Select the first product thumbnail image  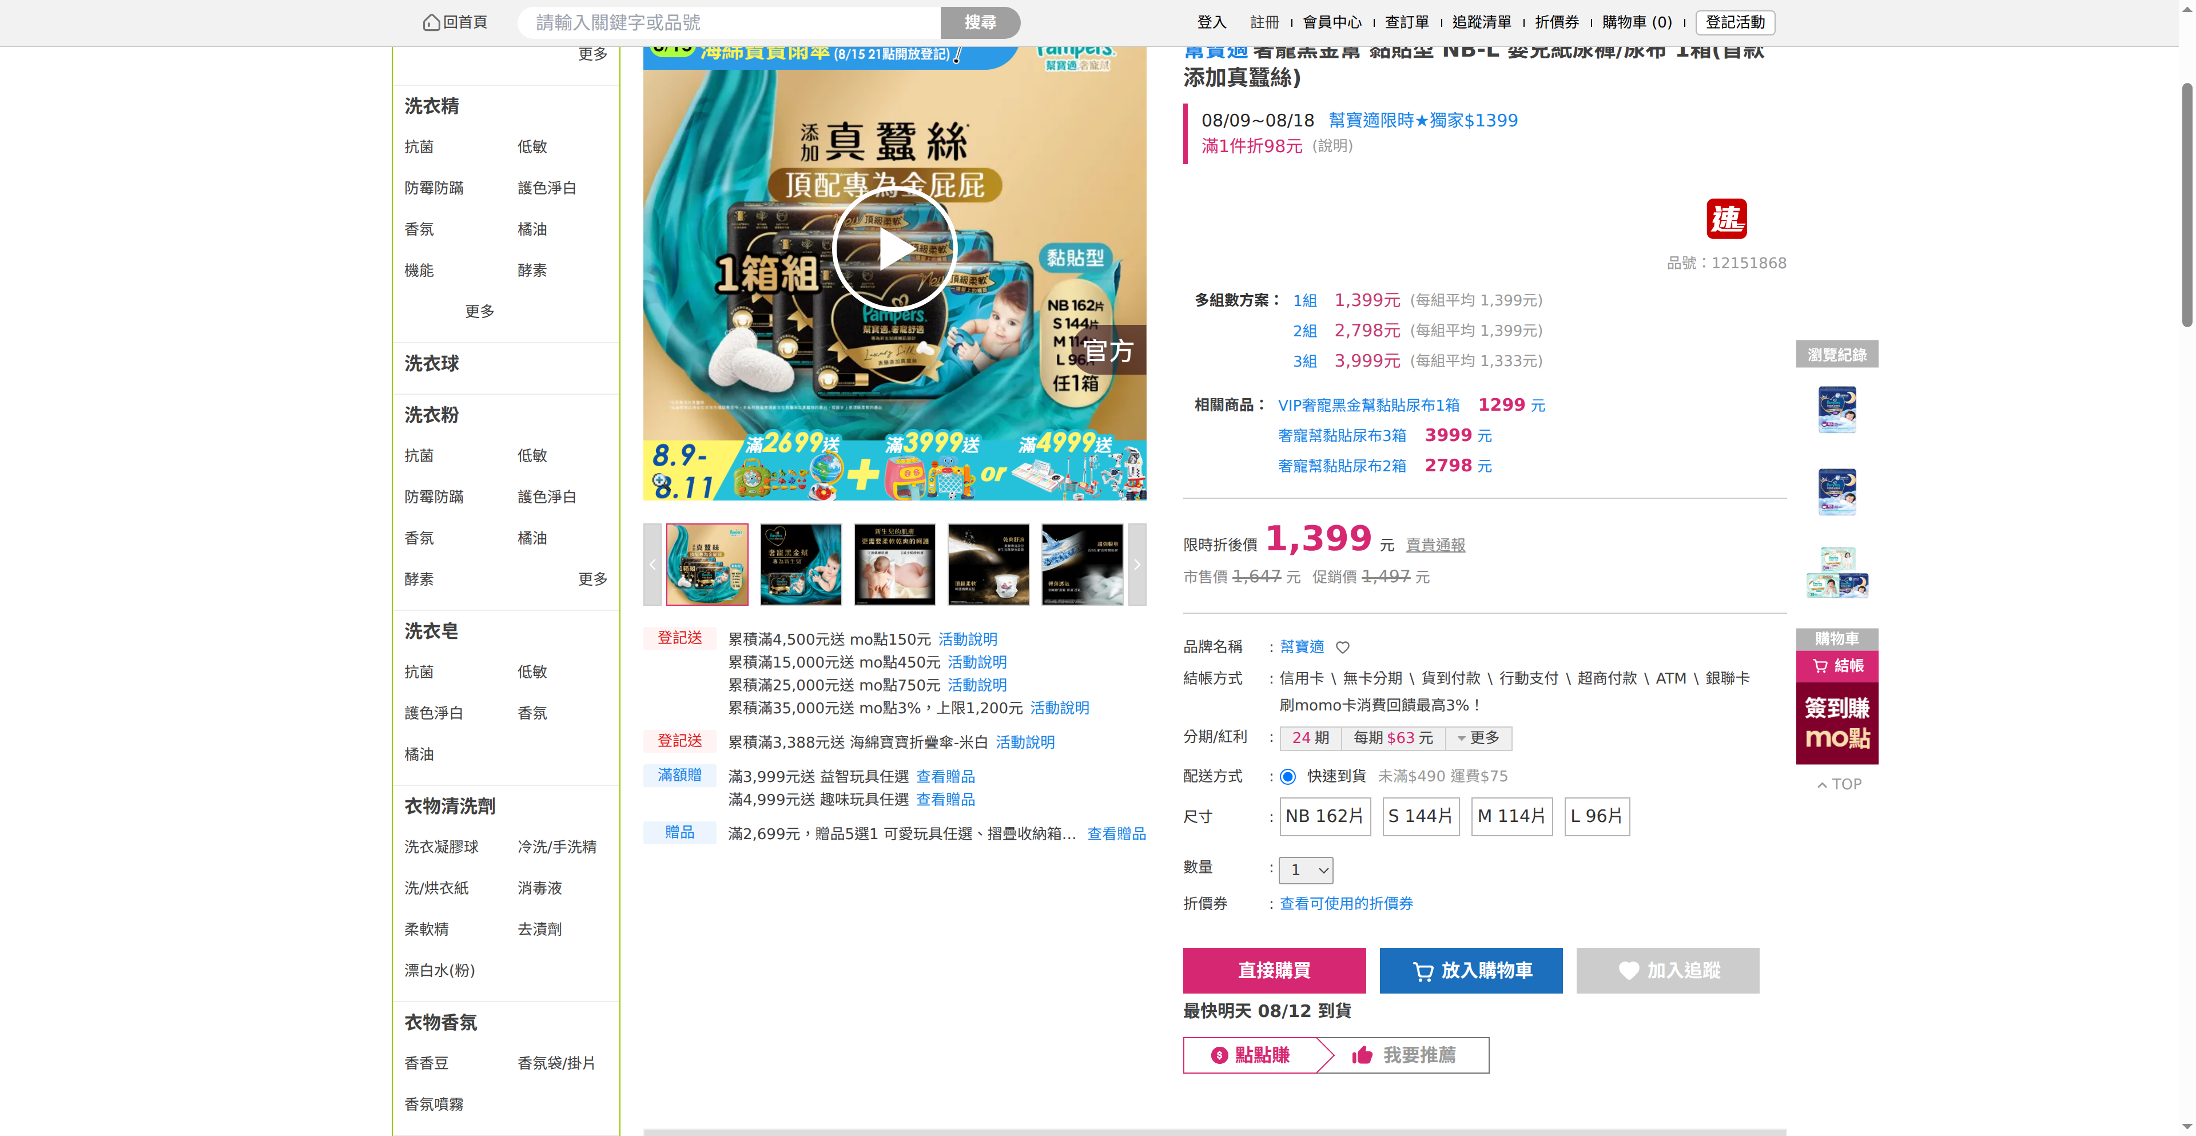click(x=707, y=565)
